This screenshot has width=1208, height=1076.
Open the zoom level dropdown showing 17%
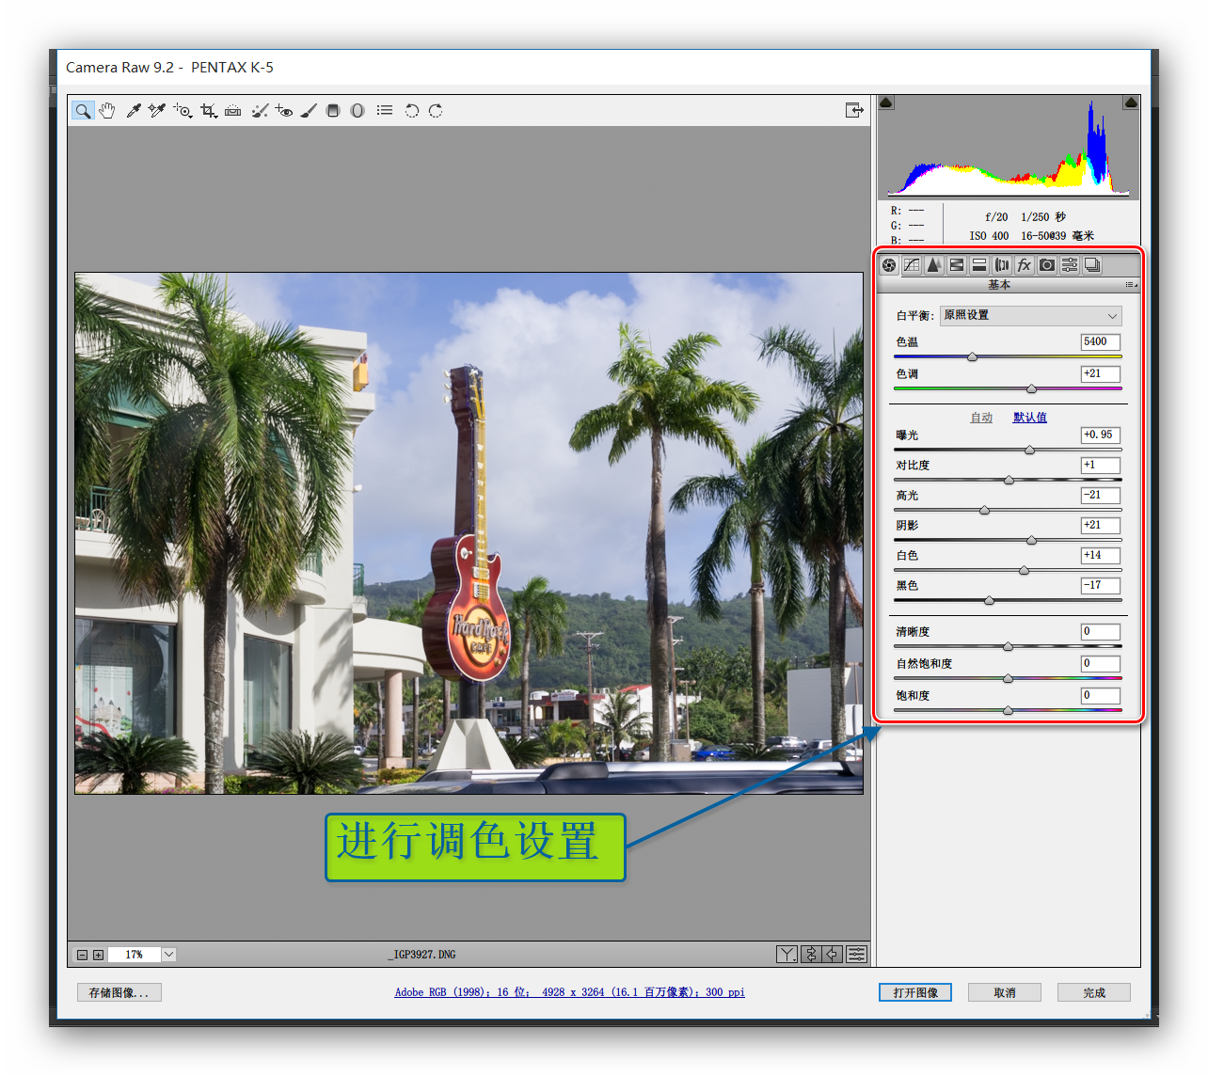coord(167,954)
